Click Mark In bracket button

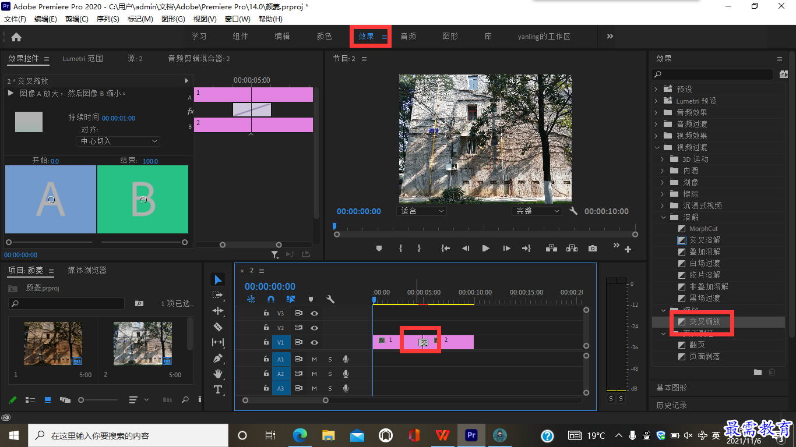400,249
